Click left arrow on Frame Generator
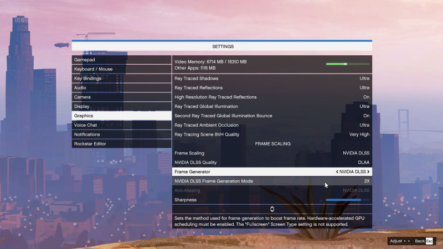 tap(337, 172)
